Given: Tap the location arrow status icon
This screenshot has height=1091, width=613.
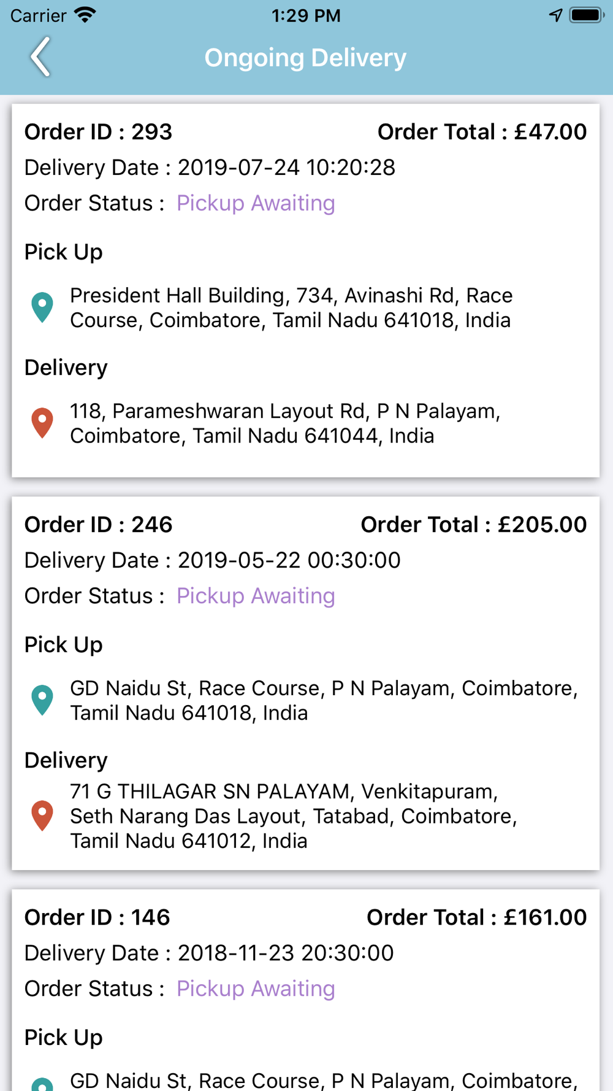Looking at the screenshot, I should coord(555,15).
